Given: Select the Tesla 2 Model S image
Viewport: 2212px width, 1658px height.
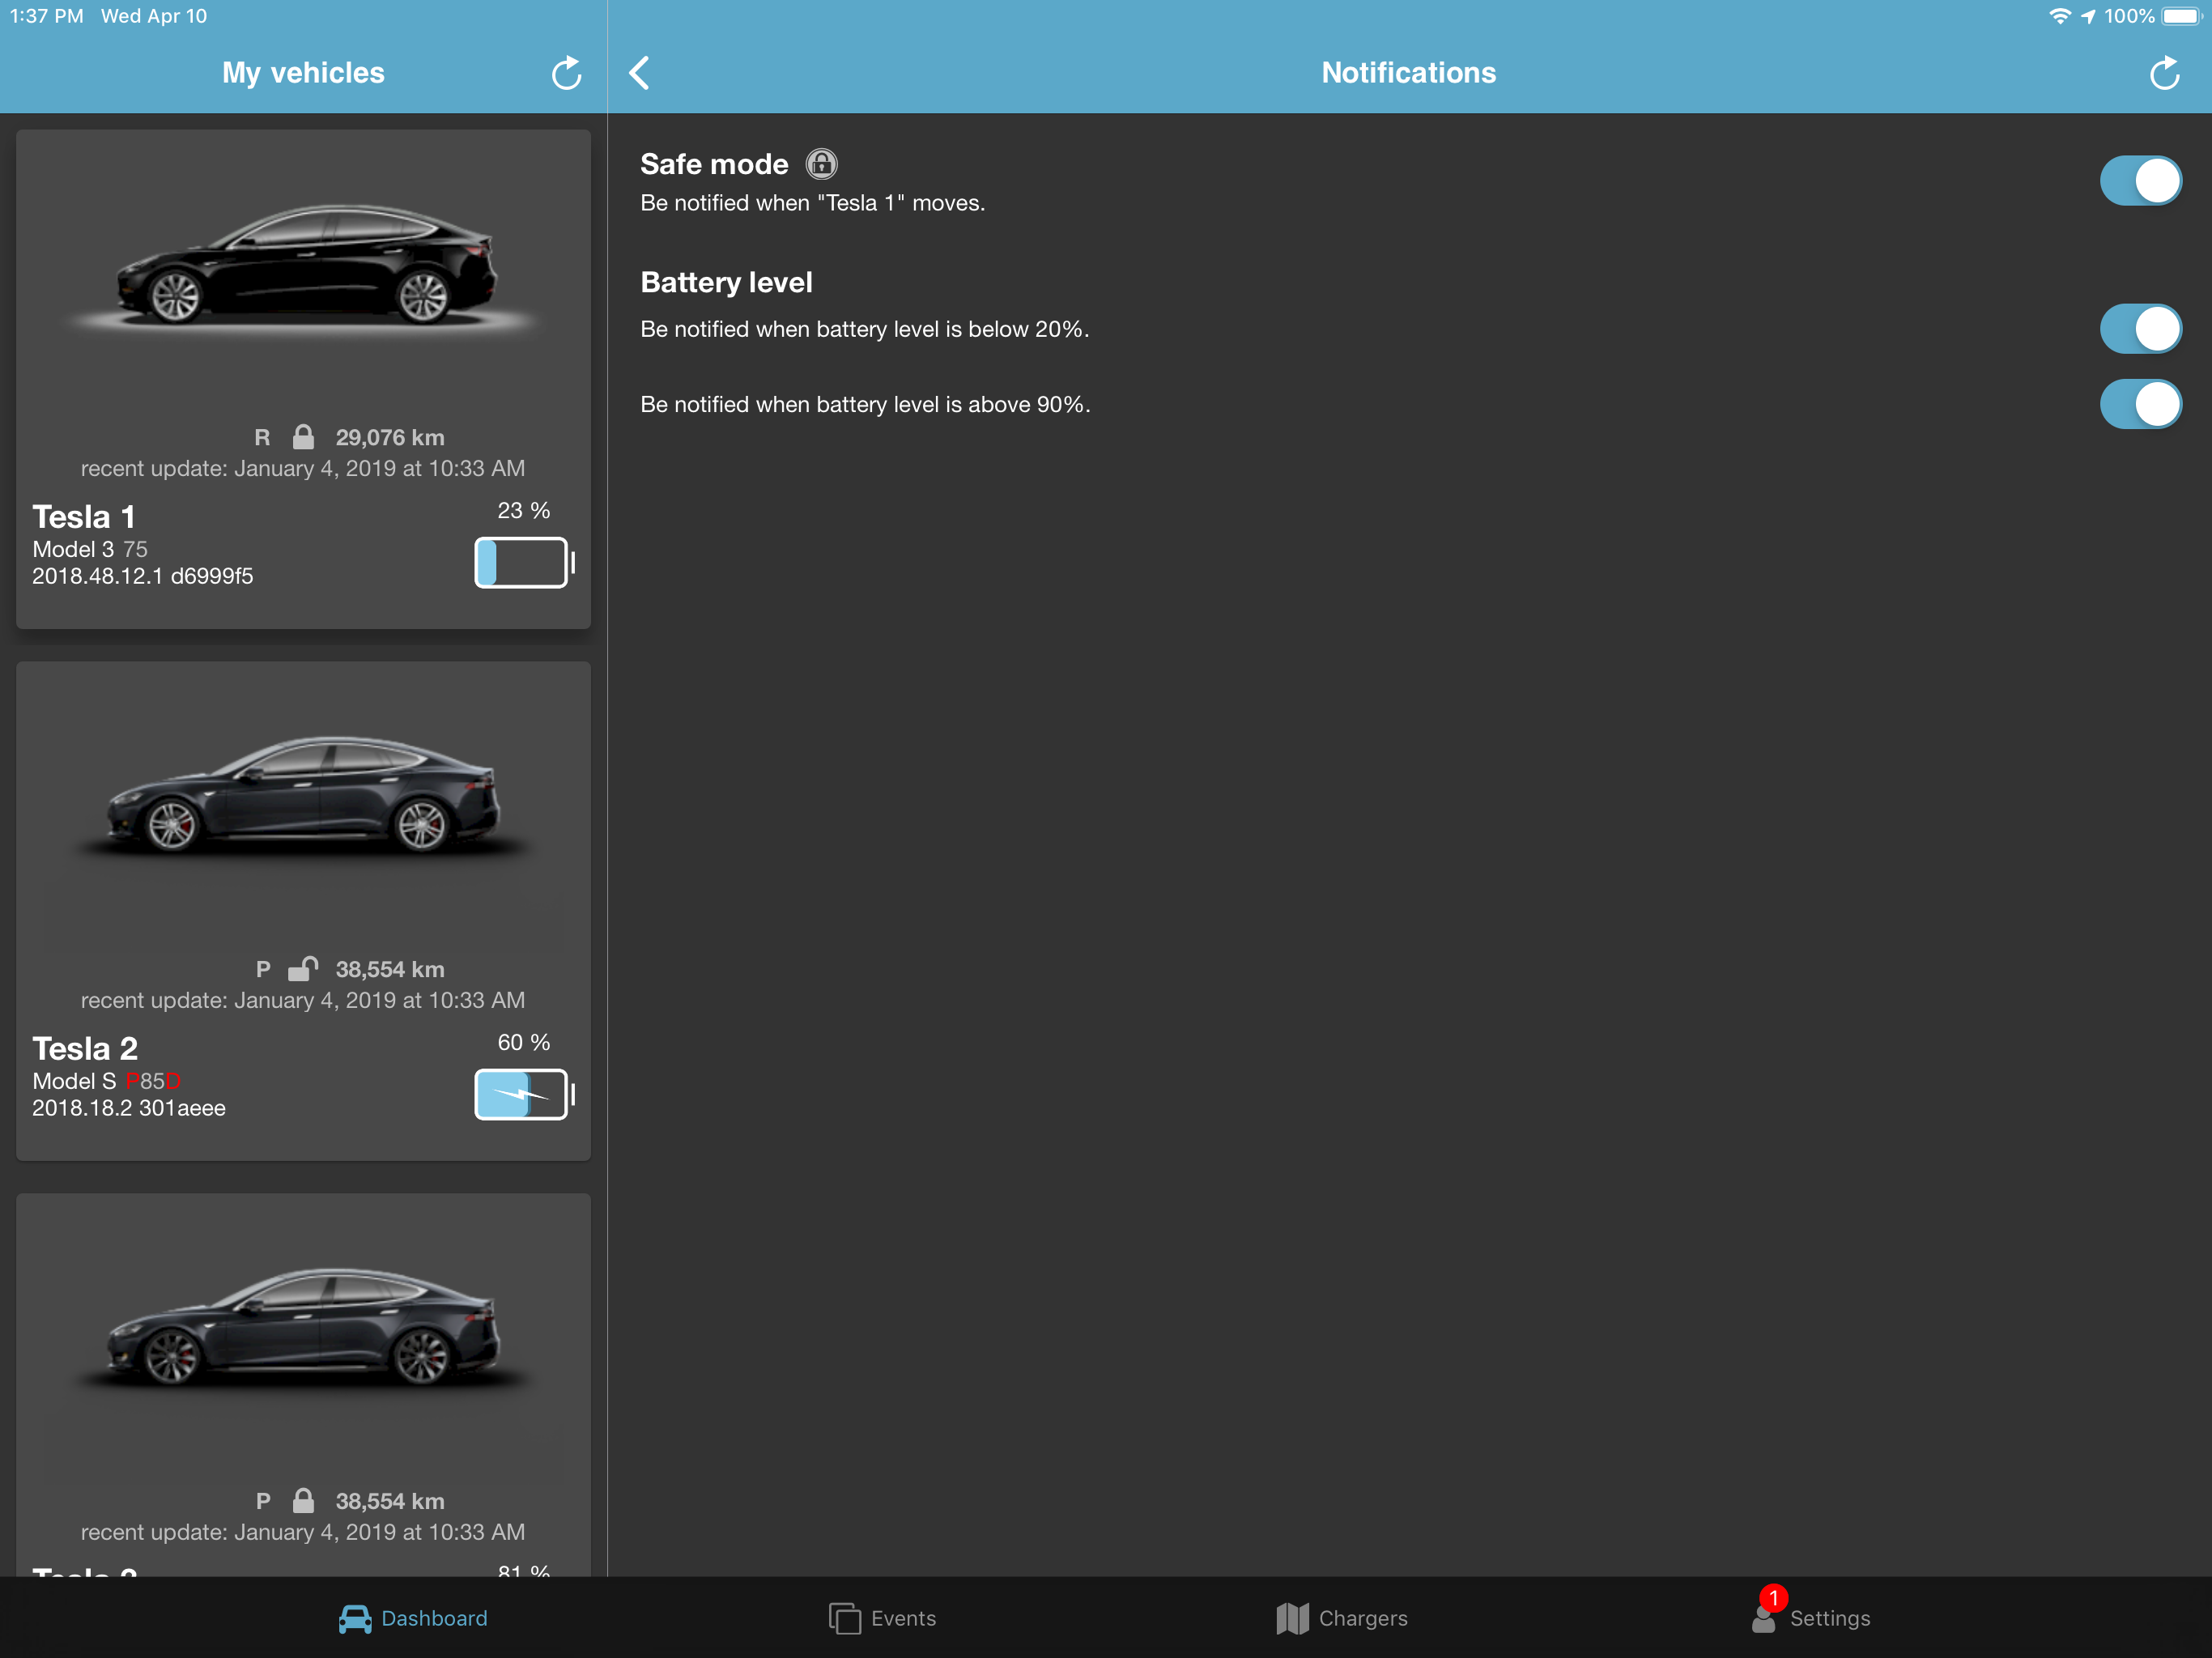Looking at the screenshot, I should (304, 797).
